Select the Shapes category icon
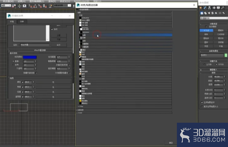The width and height of the screenshot is (228, 147). [x=205, y=13]
